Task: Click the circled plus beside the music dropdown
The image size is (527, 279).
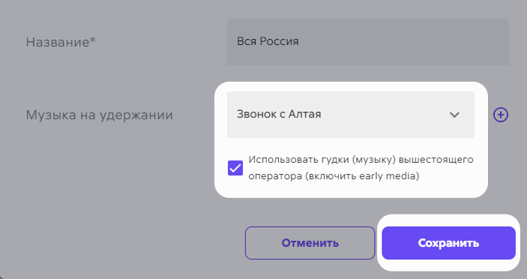Action: click(x=501, y=115)
